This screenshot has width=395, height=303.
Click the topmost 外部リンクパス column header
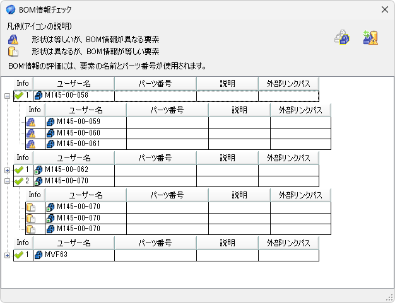pos(289,84)
